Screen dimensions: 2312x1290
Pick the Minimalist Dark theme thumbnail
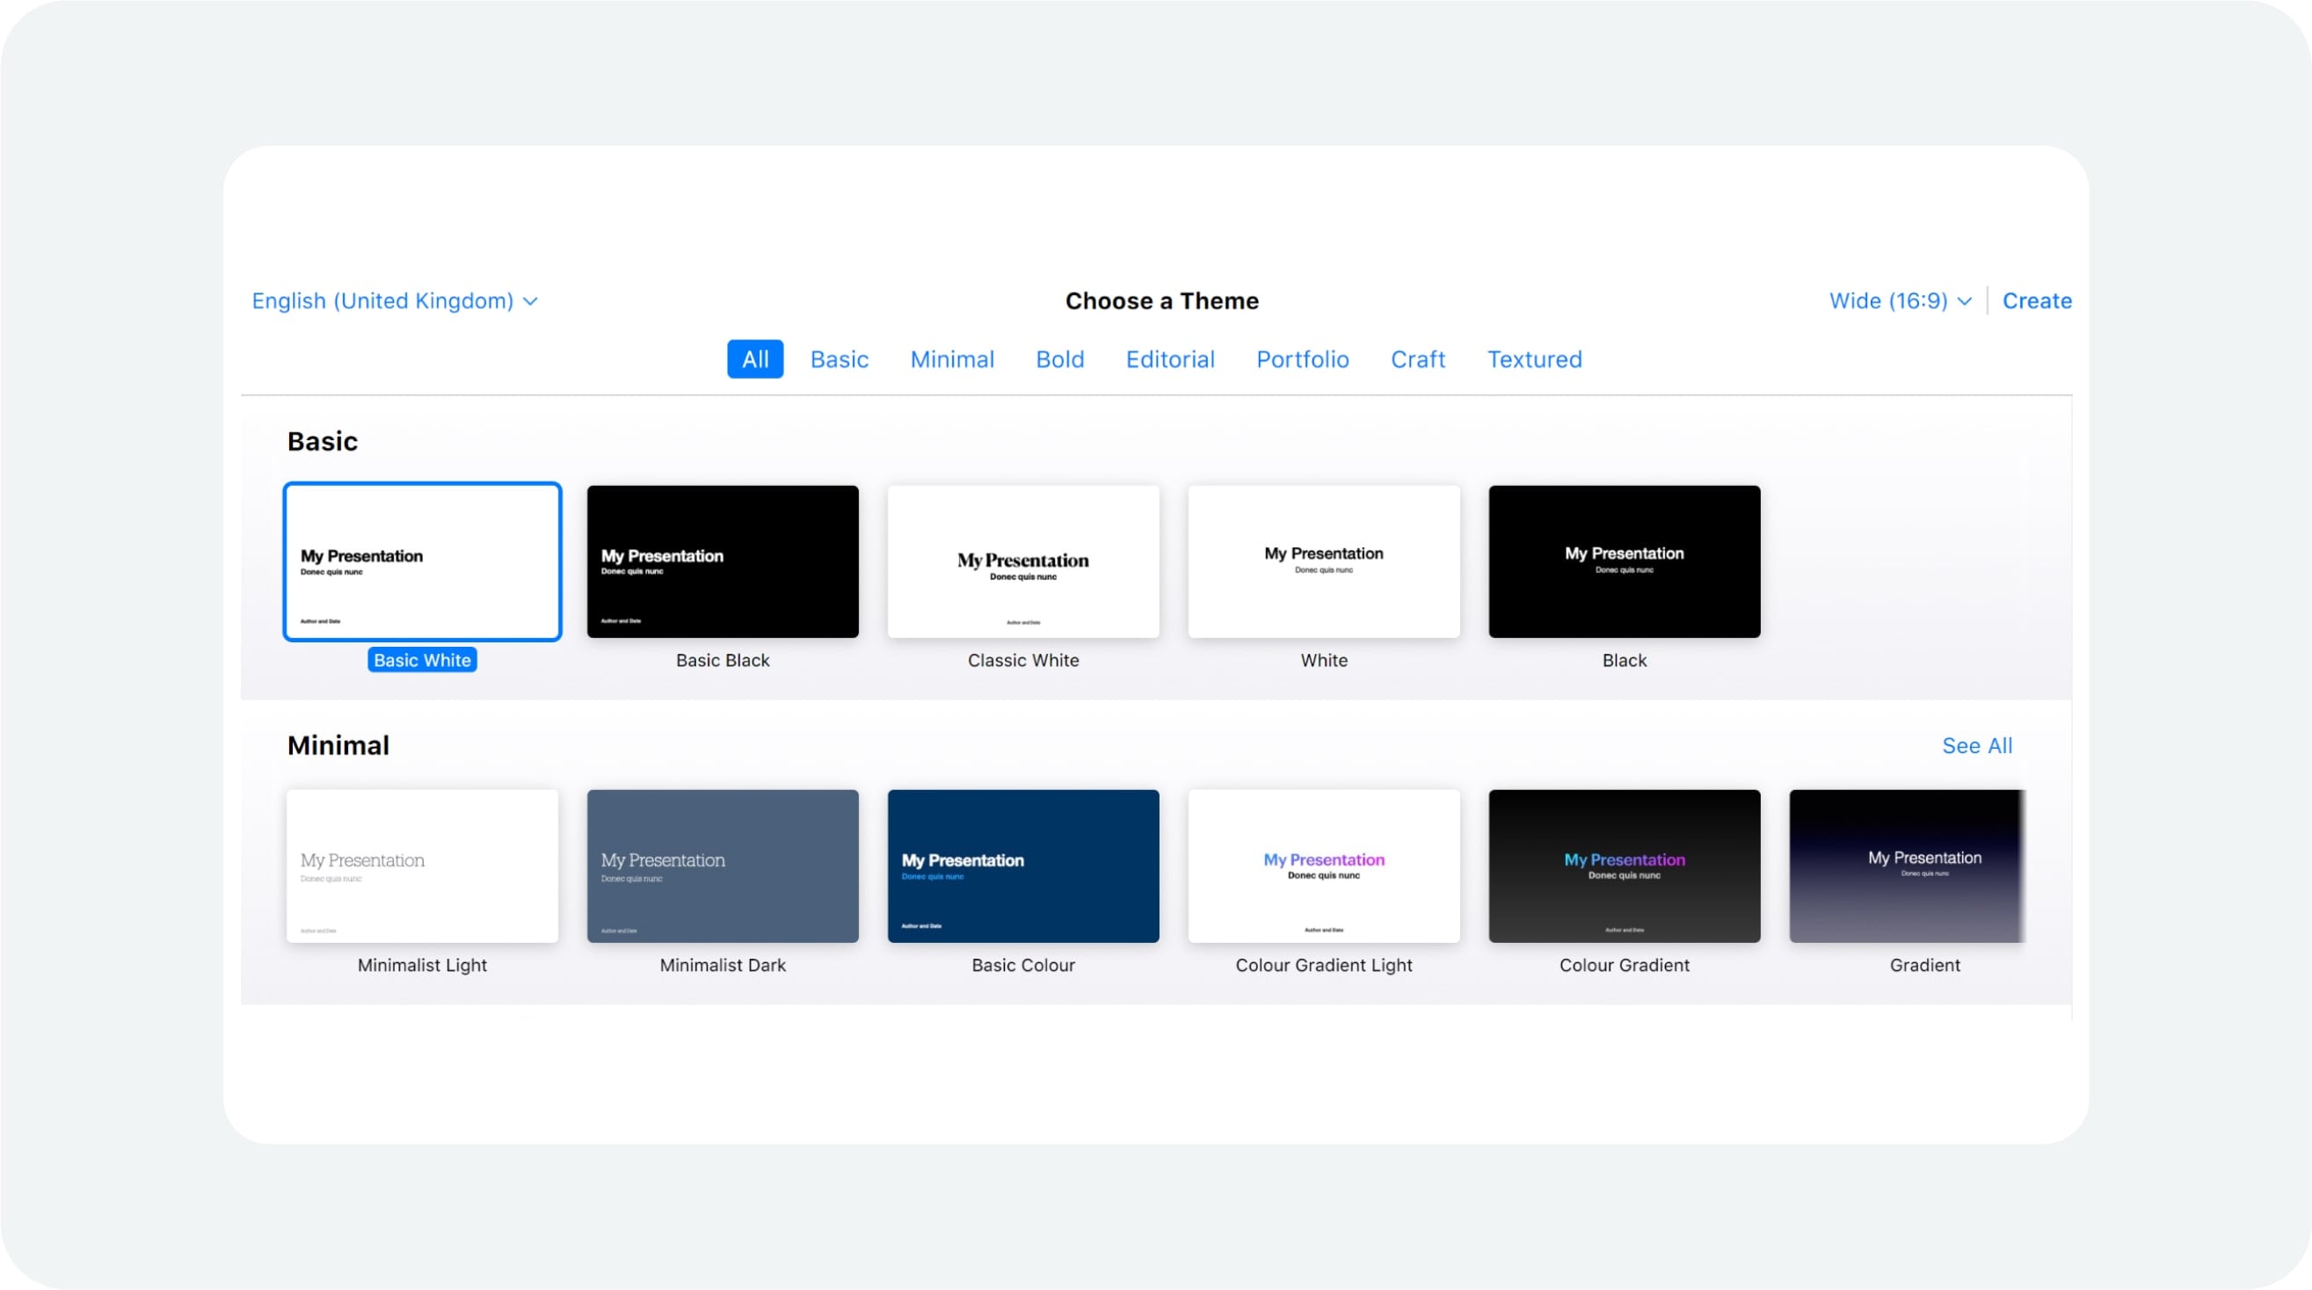coord(723,866)
